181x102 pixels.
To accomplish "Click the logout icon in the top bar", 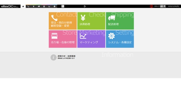I will [x=85, y=6].
